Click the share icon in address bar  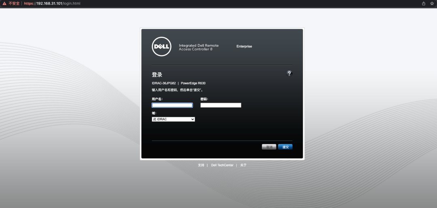tap(424, 3)
